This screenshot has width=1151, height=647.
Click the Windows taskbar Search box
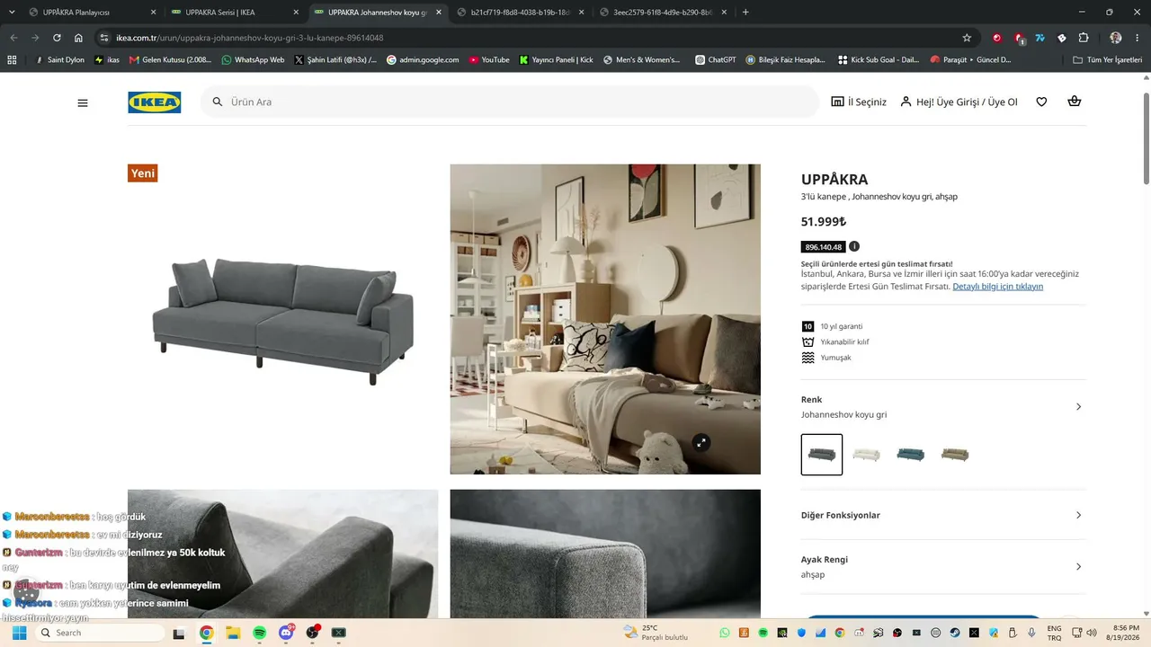click(101, 633)
